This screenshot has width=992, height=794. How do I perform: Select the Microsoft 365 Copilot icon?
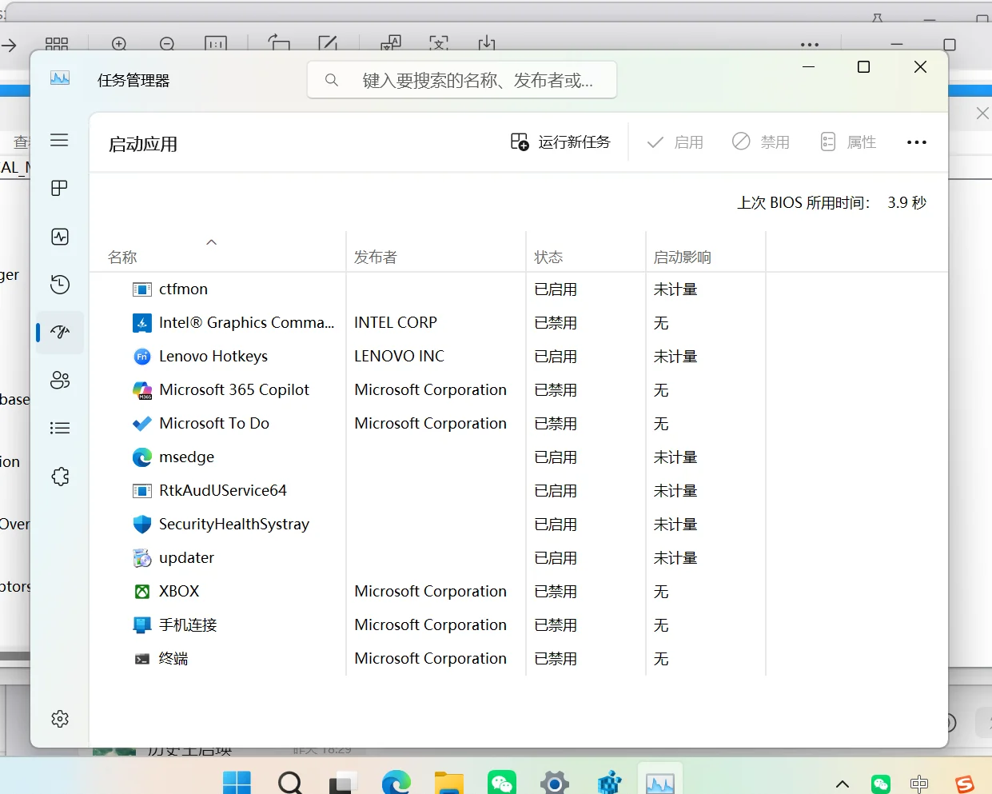click(x=141, y=390)
